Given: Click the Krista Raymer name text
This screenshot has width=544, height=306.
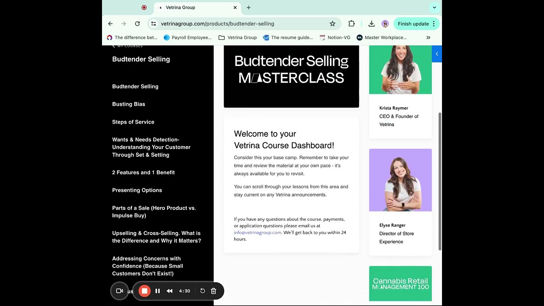Looking at the screenshot, I should pyautogui.click(x=394, y=108).
